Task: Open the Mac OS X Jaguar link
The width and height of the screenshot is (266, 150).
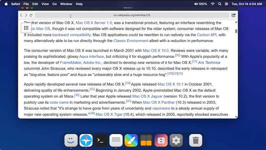Action: click(148, 96)
